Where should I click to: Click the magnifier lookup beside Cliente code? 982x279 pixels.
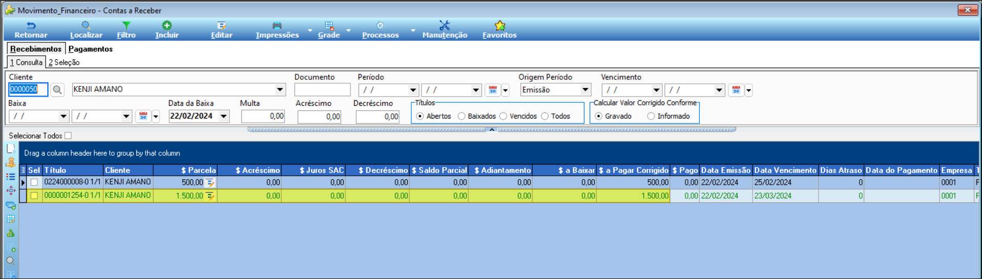[57, 90]
